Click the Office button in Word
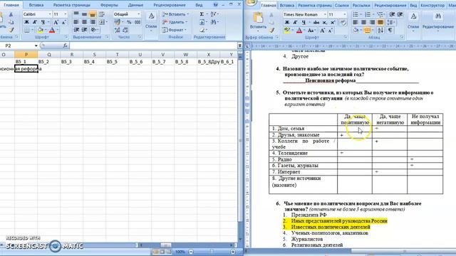The height and width of the screenshot is (256, 456). point(251,2)
